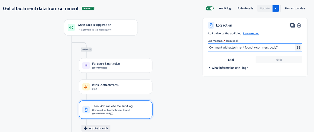Viewport: 314px width, 132px height.
Task: Duplicate the Log action component
Action: (292, 25)
